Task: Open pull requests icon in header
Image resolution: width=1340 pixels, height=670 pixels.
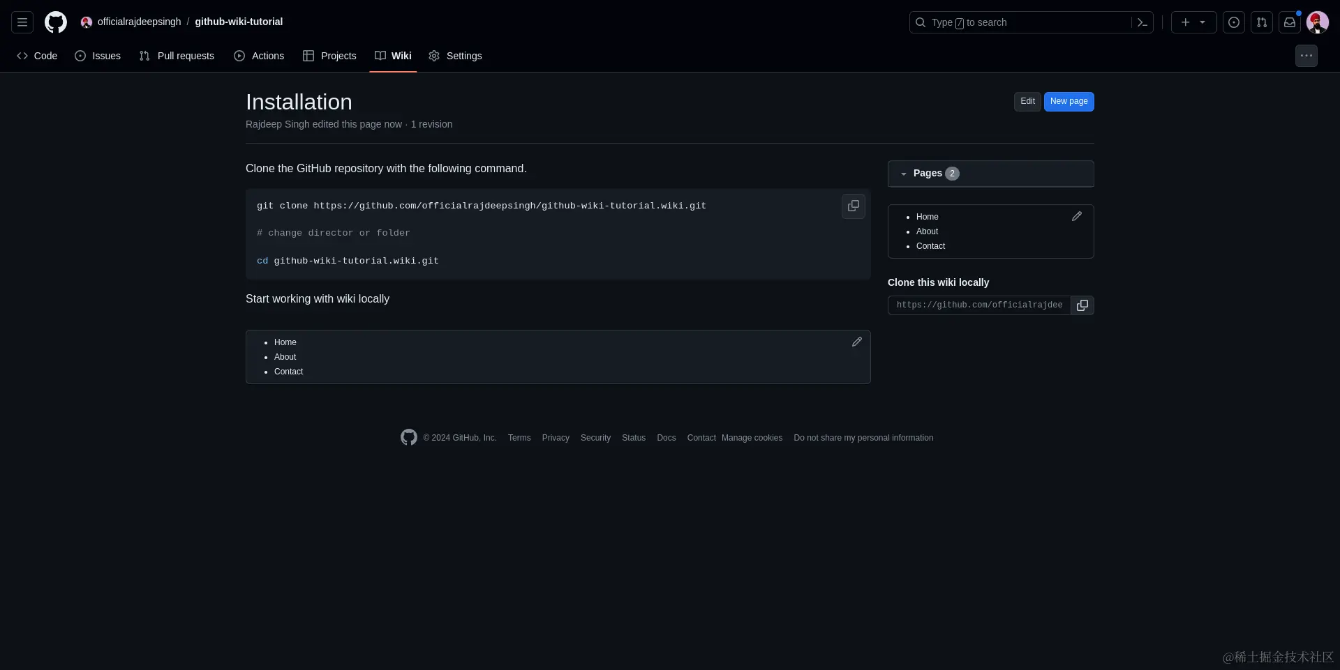Action: point(1262,22)
